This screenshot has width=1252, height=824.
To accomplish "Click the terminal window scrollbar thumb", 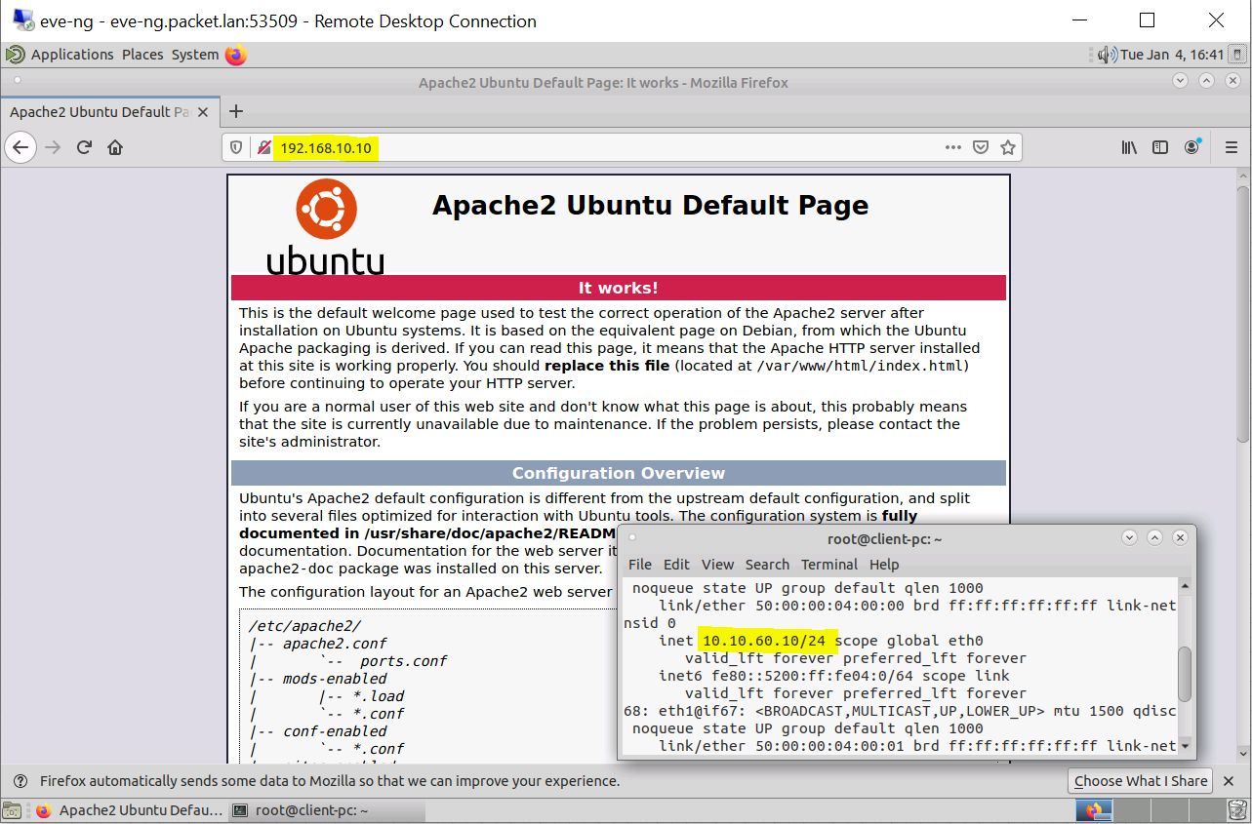I will coord(1185,673).
